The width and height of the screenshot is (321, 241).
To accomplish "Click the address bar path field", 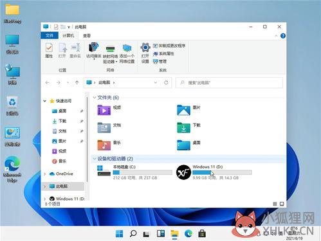I will click(128, 83).
